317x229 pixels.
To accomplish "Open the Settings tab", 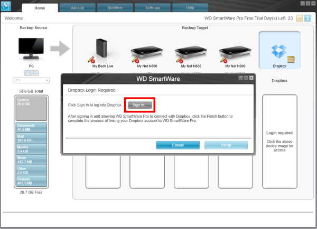I will pyautogui.click(x=153, y=8).
